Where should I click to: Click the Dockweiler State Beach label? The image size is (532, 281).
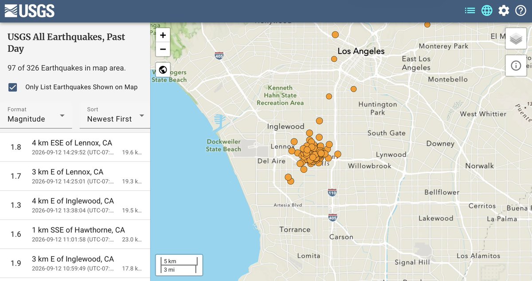[223, 146]
